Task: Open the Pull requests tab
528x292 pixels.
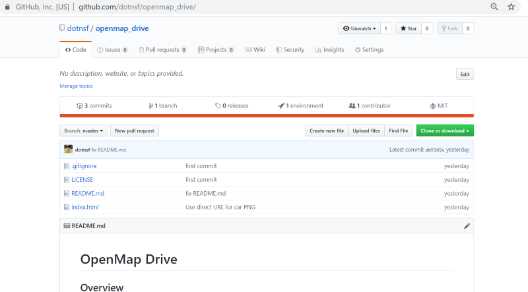Action: coord(162,50)
